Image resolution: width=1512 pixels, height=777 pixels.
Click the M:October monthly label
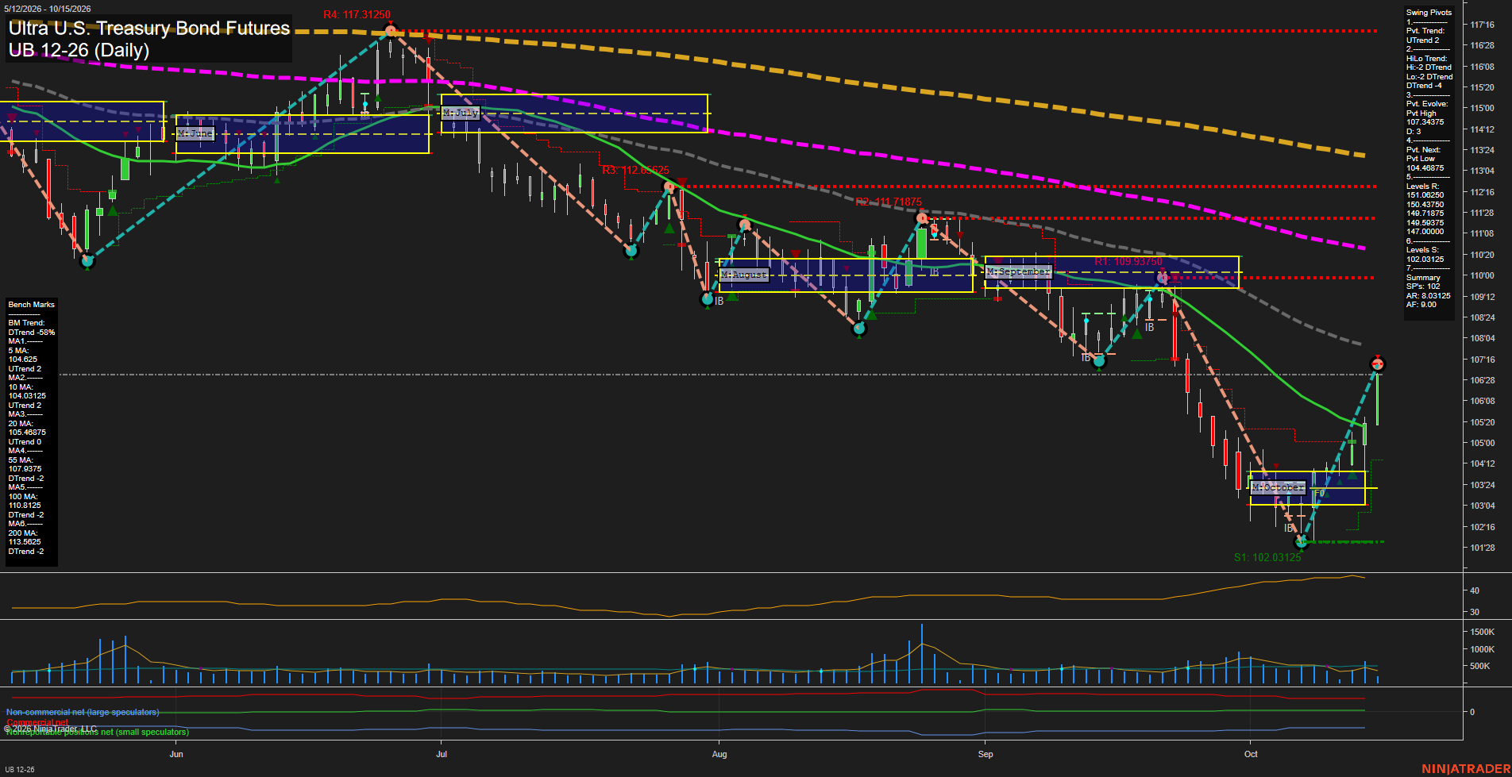pos(1278,487)
